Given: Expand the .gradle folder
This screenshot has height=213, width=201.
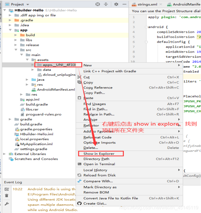Looking at the screenshot, I should (x=10, y=20).
